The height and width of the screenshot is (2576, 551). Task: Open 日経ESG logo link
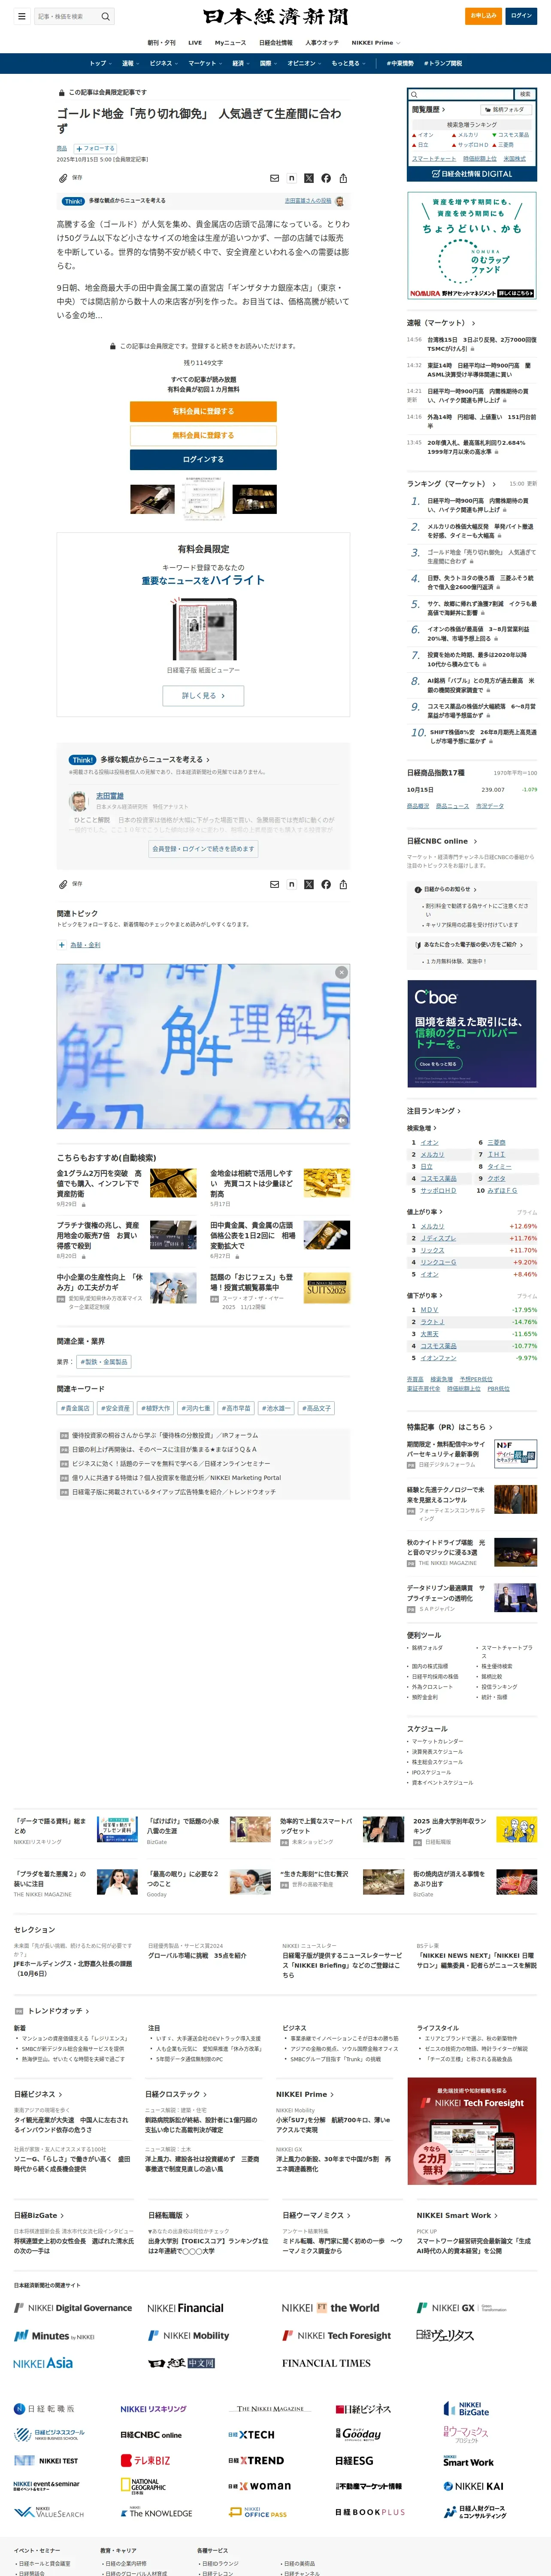tap(354, 2460)
